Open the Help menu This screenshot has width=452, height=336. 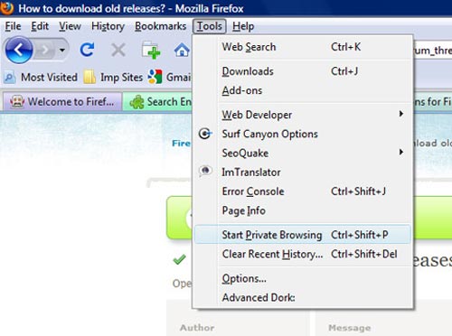243,26
